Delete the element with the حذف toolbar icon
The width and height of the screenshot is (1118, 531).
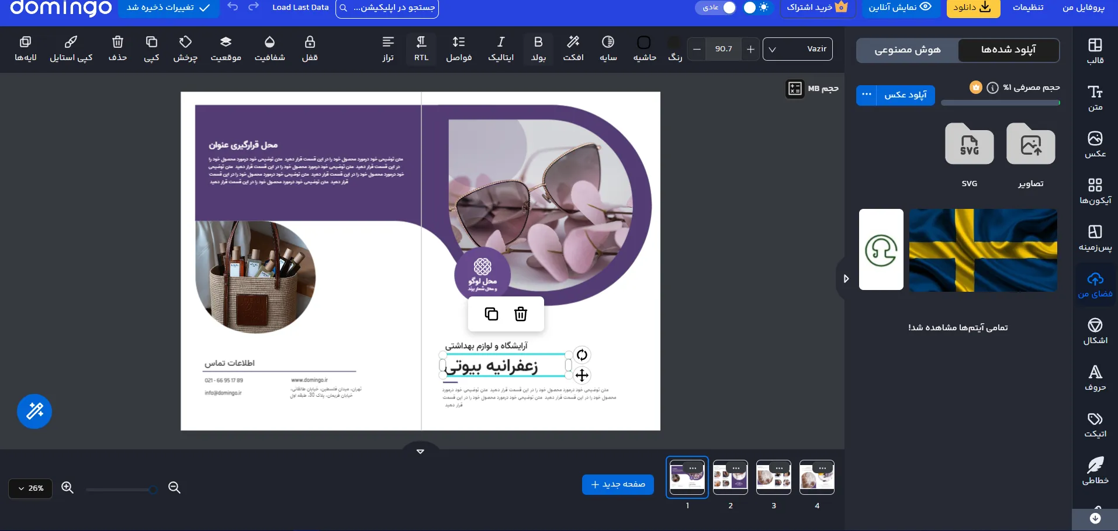click(x=117, y=48)
